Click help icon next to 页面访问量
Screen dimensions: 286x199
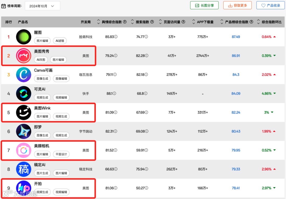tap(184, 22)
